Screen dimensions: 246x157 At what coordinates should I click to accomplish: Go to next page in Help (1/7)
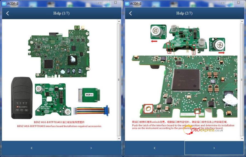91,148
